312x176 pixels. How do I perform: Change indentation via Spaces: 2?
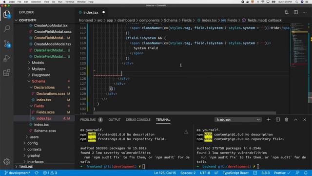(x=188, y=173)
